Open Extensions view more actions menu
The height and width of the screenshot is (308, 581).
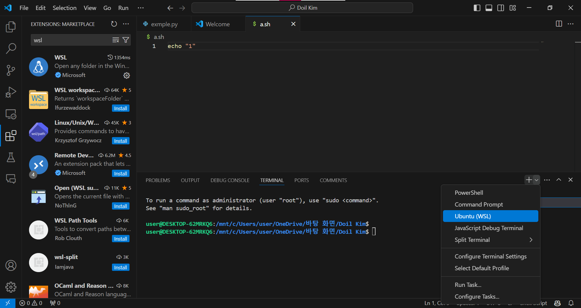click(126, 24)
